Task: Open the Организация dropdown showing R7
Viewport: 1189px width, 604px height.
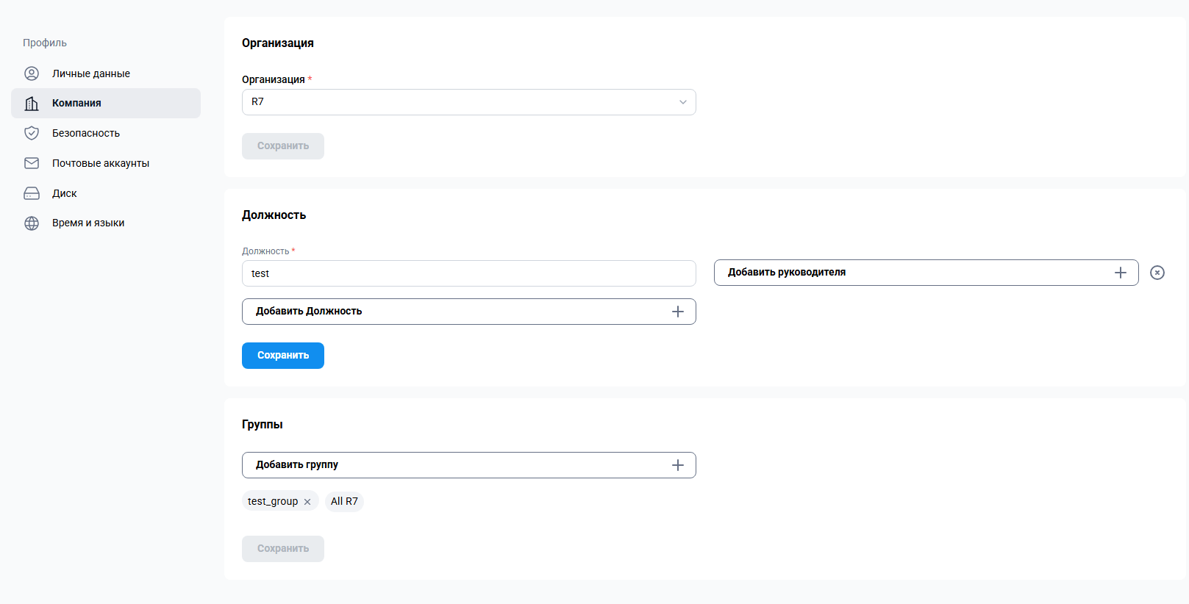Action: pyautogui.click(x=469, y=102)
